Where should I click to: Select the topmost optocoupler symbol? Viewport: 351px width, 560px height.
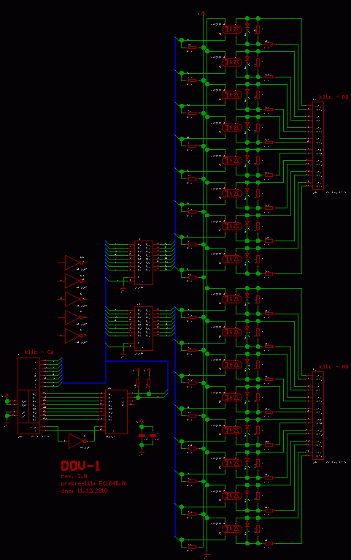tap(232, 29)
